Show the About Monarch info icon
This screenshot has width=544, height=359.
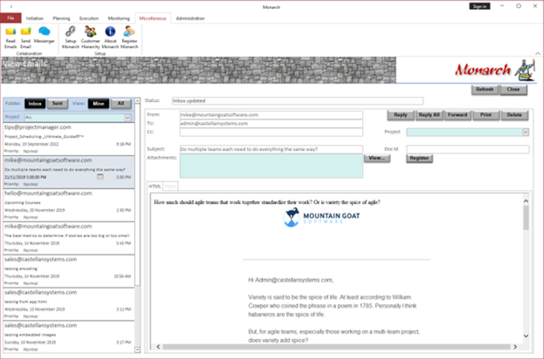pyautogui.click(x=111, y=37)
